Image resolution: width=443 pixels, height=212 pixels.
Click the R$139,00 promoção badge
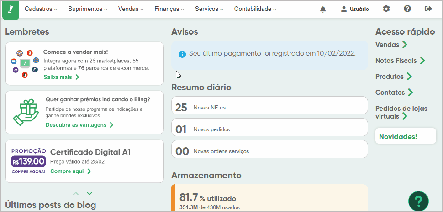coord(28,161)
